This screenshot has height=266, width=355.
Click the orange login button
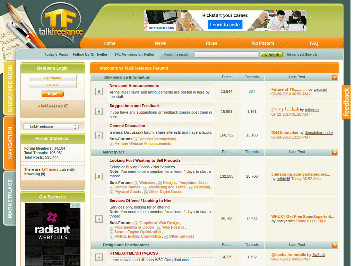(53, 94)
